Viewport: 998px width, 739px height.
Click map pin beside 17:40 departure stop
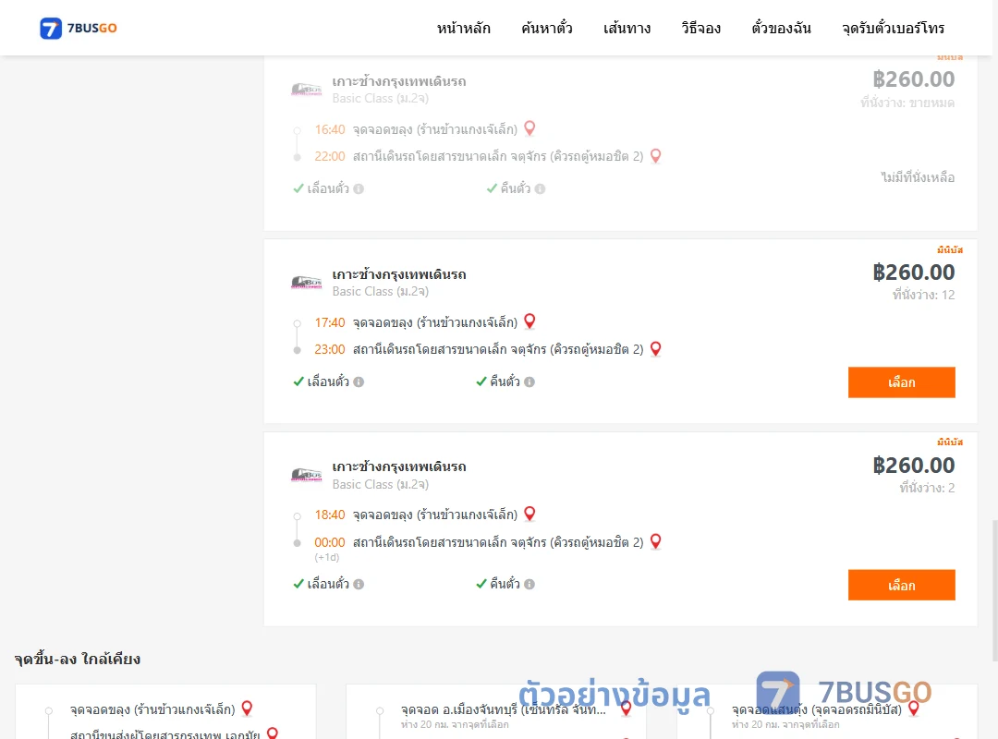click(x=529, y=321)
